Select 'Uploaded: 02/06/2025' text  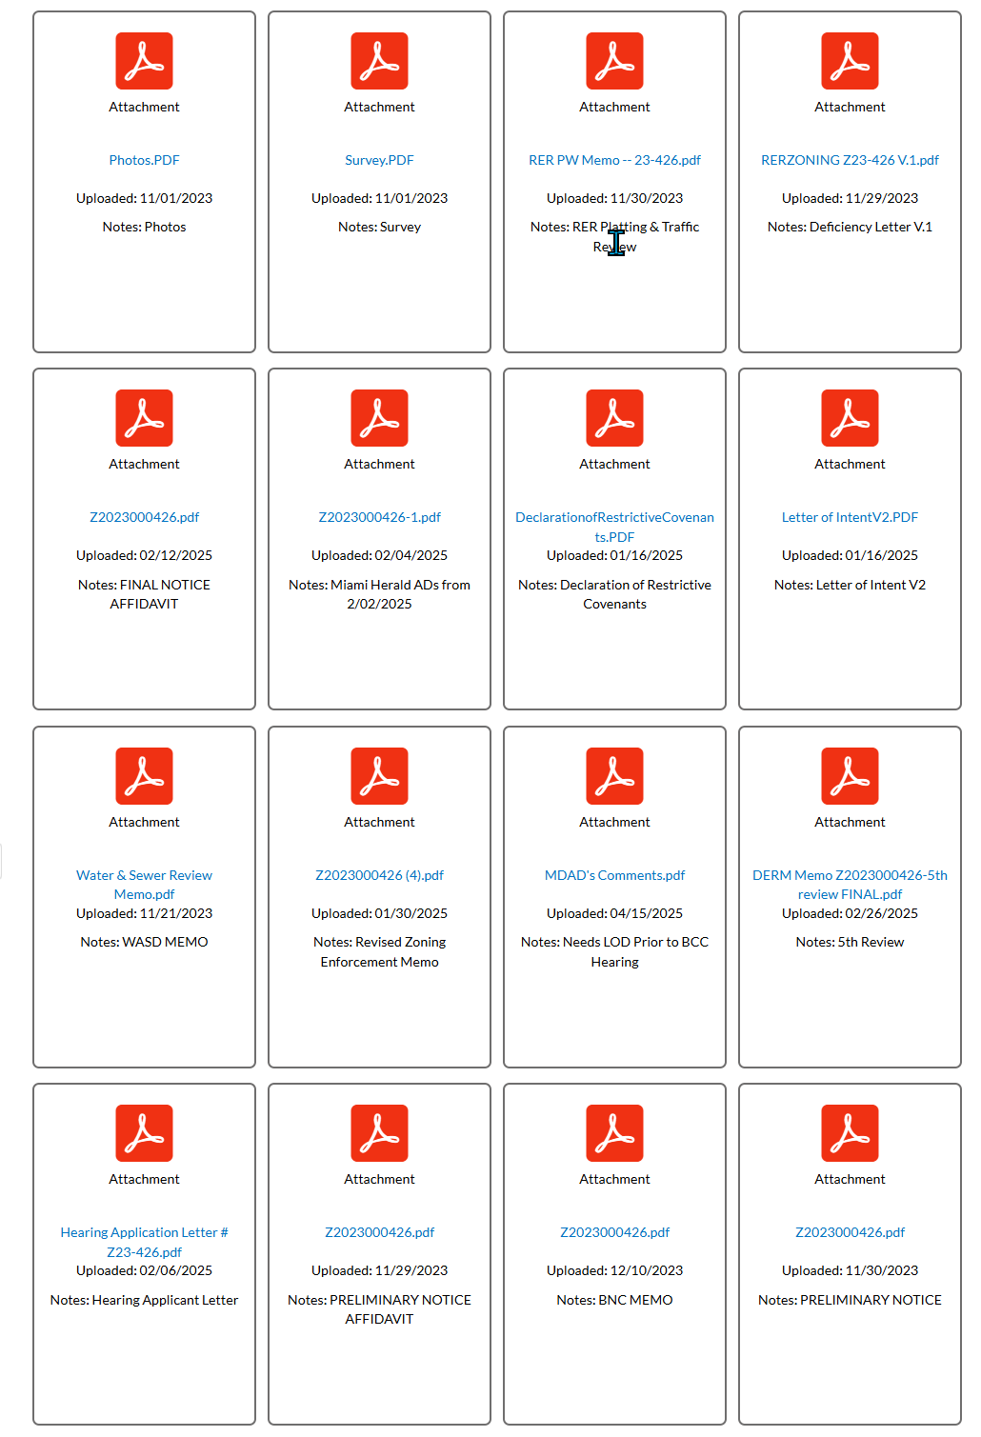[144, 1270]
